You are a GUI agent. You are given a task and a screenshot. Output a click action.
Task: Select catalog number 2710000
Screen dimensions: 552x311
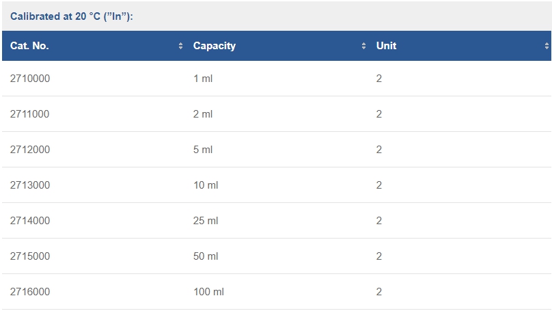point(30,79)
